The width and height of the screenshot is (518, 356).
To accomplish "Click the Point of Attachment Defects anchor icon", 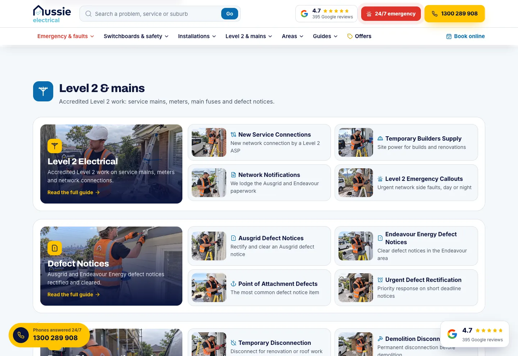I will 233,284.
